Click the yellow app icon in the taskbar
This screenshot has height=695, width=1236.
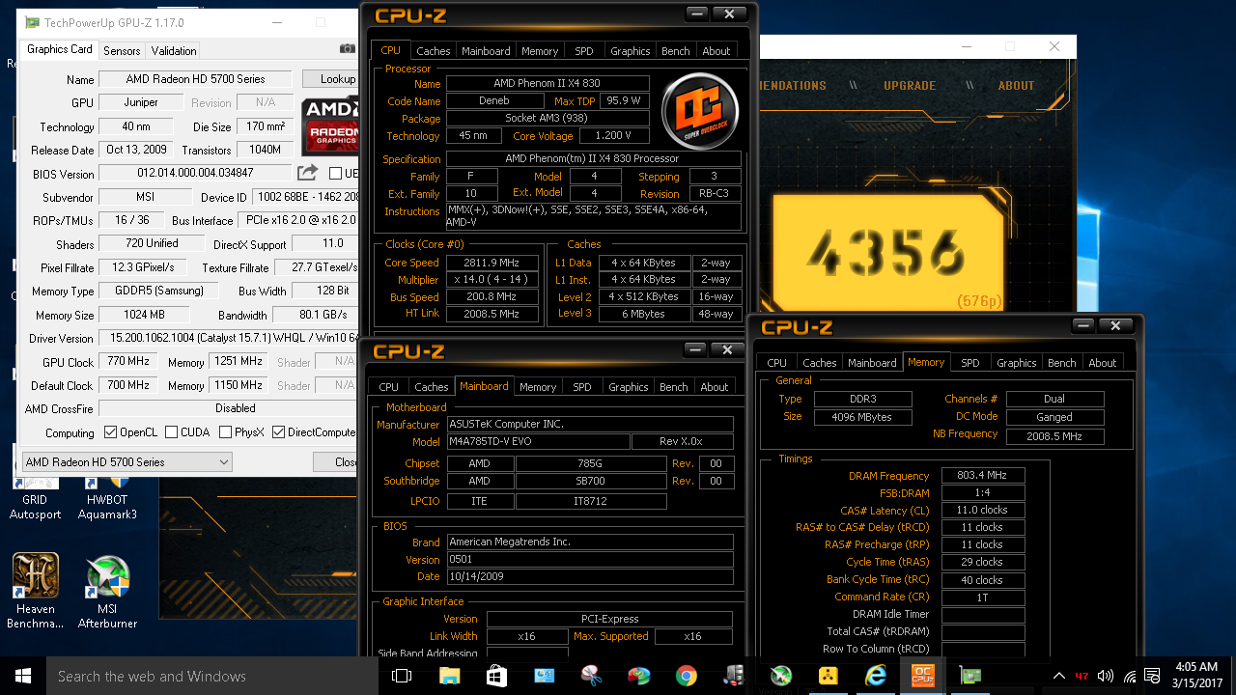coord(828,676)
